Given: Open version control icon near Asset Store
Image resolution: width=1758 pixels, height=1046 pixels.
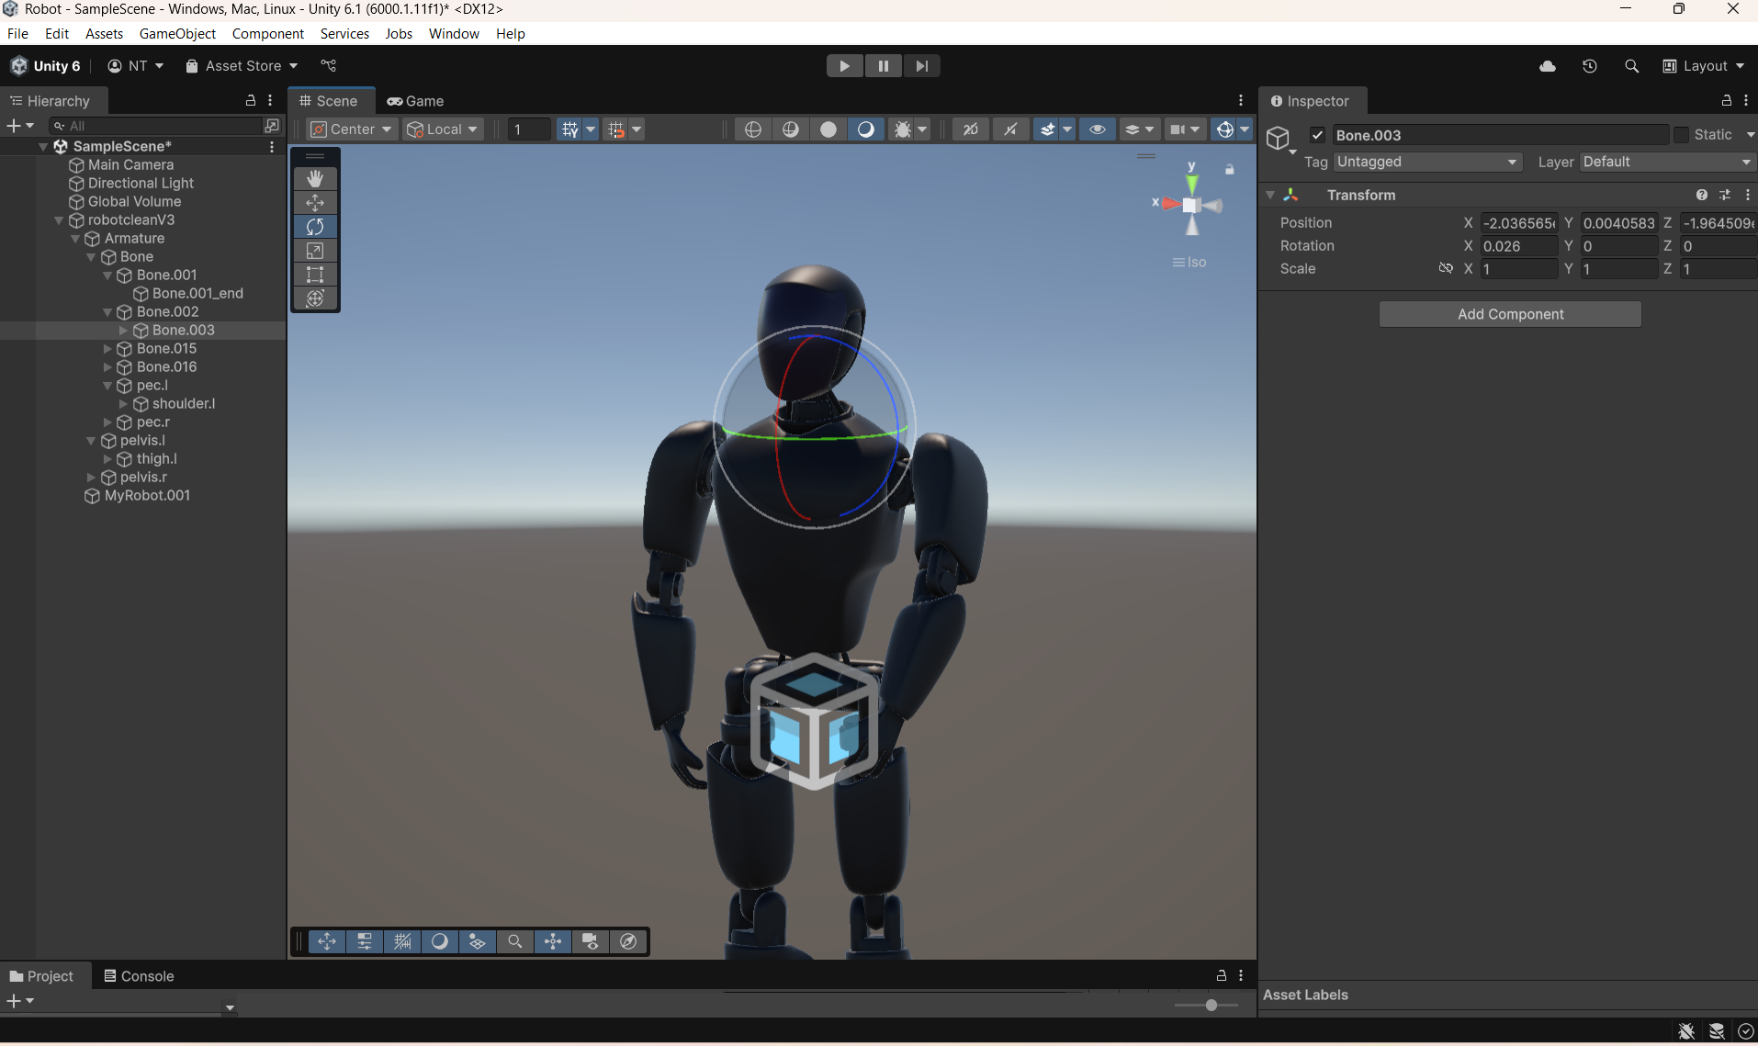Looking at the screenshot, I should click(329, 66).
